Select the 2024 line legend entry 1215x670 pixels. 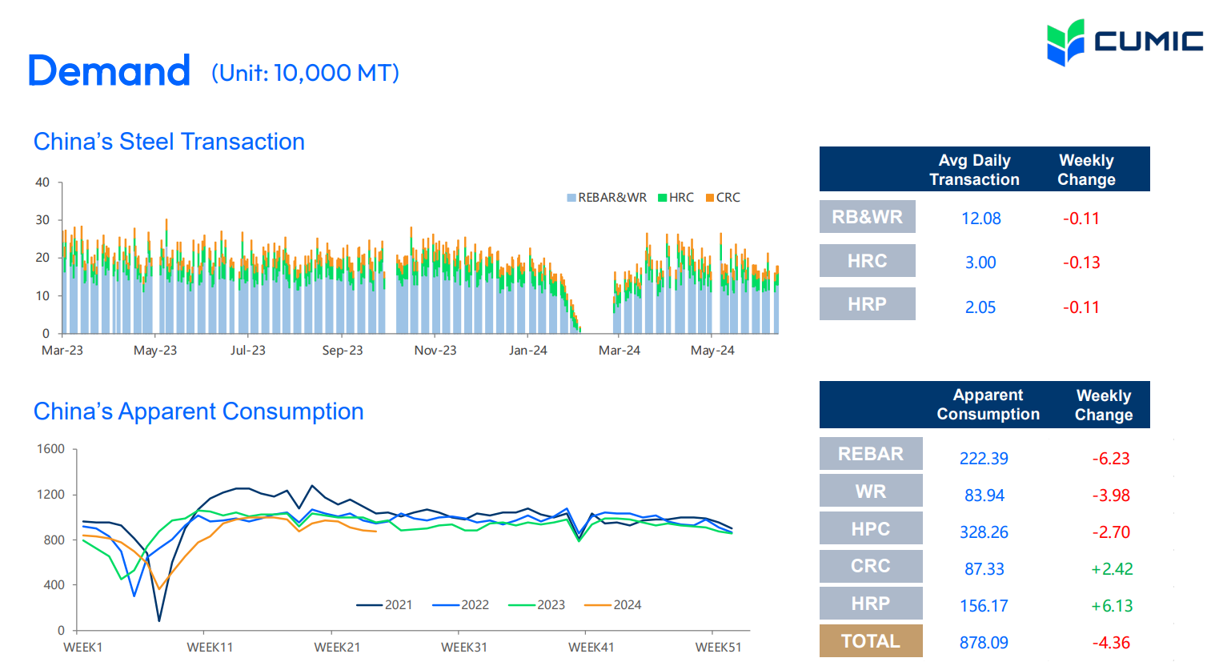pos(613,605)
